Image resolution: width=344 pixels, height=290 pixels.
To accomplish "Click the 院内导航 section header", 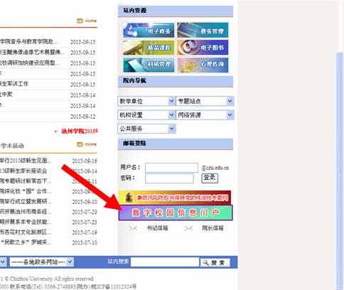I will pos(176,81).
